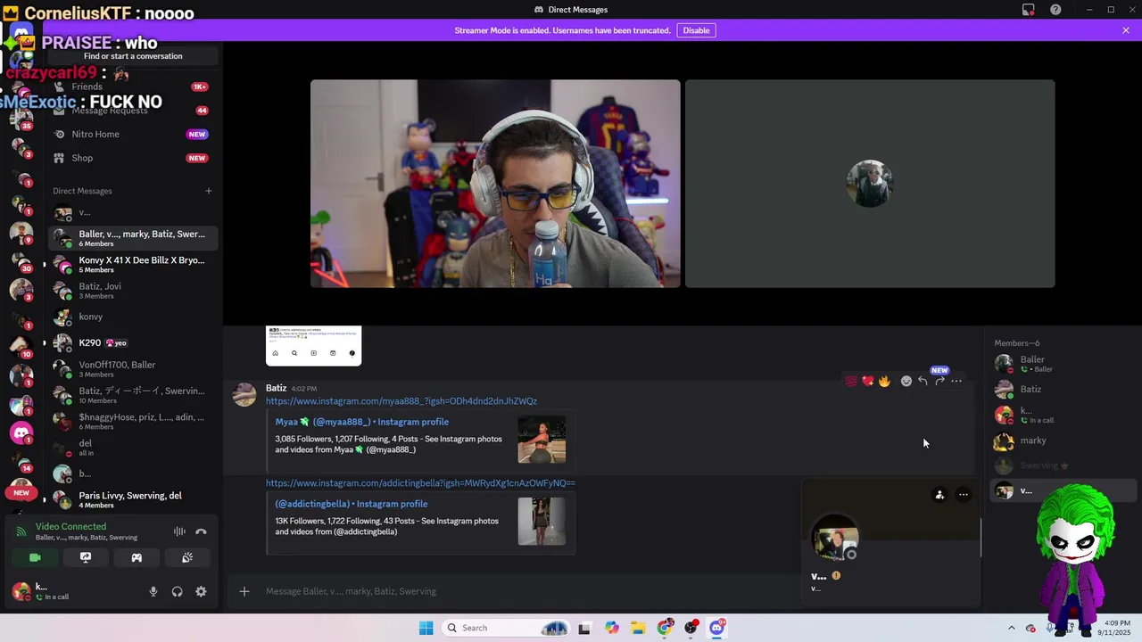
Task: Open the Friends tab
Action: tap(132, 86)
